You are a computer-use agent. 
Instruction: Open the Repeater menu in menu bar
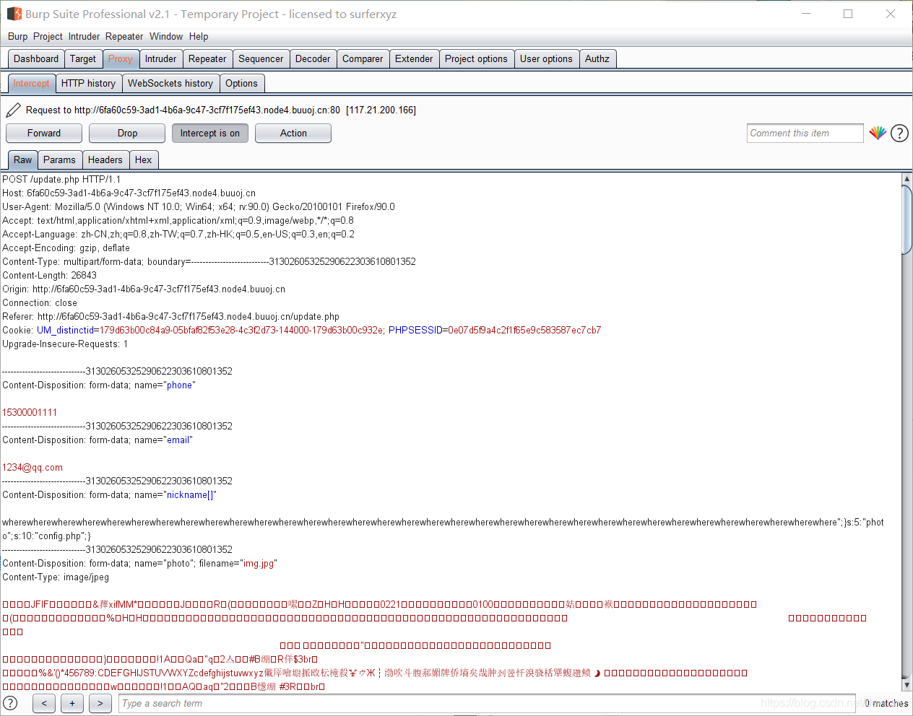(124, 36)
